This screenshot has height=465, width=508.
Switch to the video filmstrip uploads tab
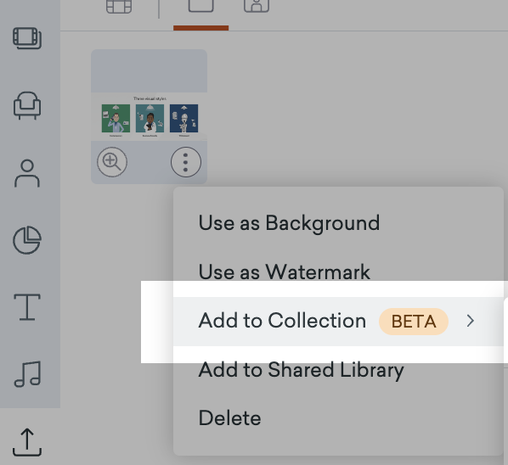click(x=119, y=7)
